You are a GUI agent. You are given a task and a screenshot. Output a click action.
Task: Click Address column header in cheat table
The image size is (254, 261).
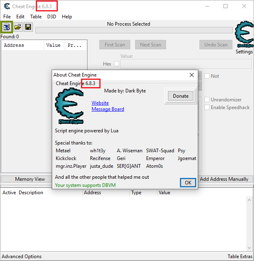click(x=106, y=193)
